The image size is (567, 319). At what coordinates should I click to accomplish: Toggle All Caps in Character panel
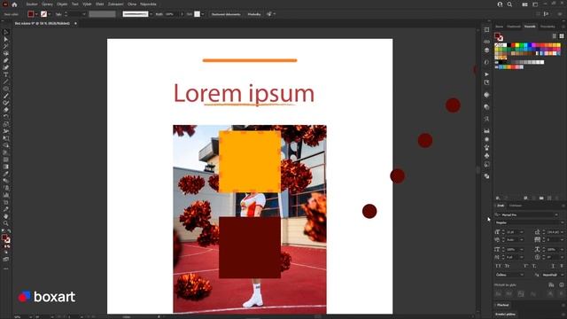pos(498,266)
